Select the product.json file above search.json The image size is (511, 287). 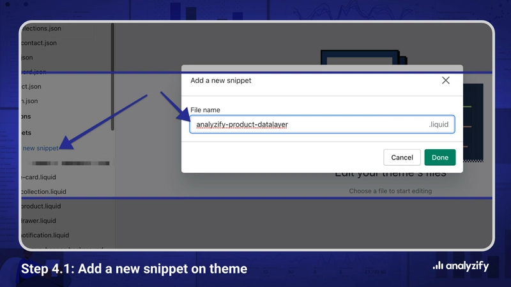[31, 86]
